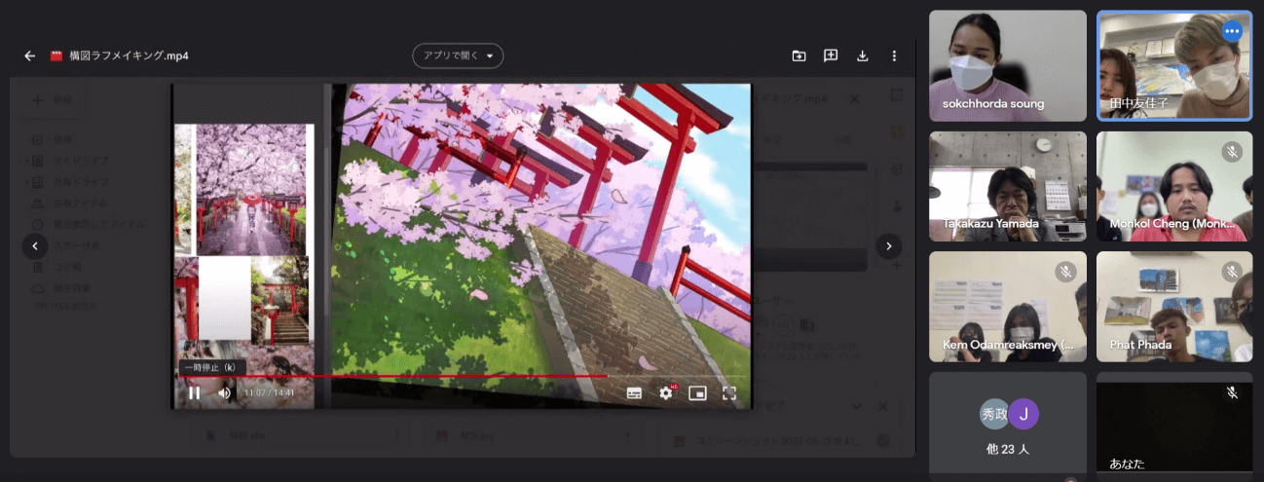Viewport: 1264px width, 482px height.
Task: Select Monkol Cheng's video tile
Action: pyautogui.click(x=1174, y=186)
